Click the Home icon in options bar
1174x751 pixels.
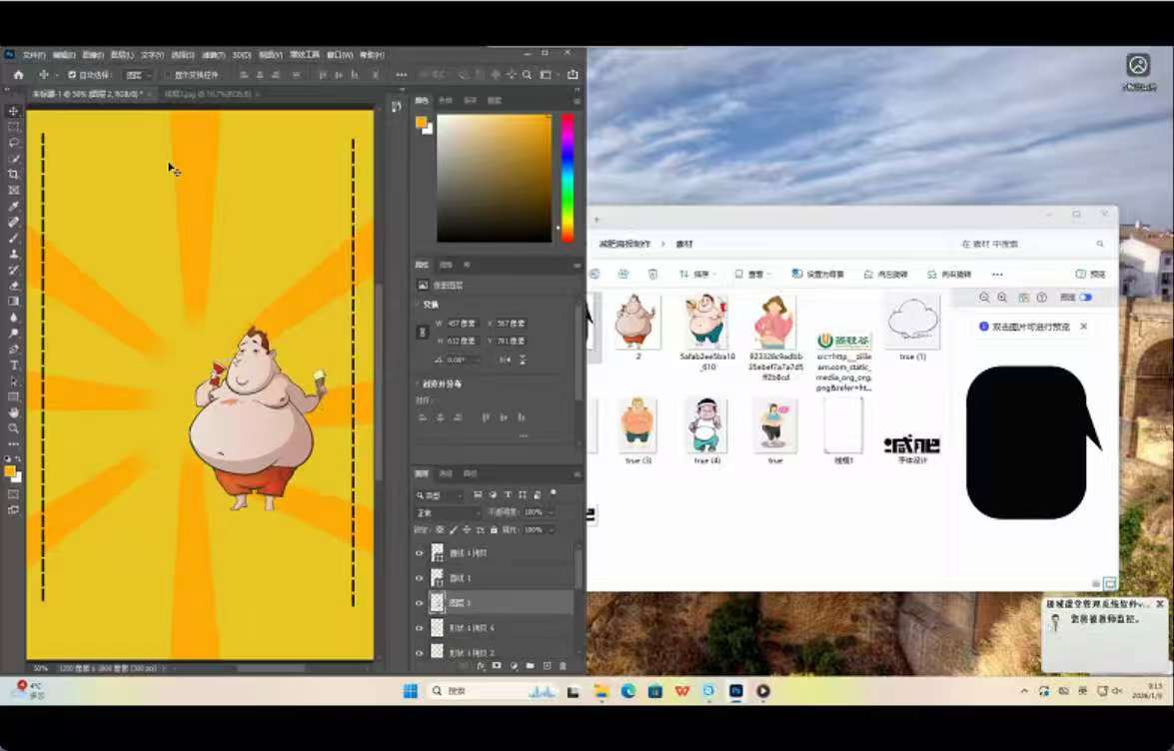18,75
